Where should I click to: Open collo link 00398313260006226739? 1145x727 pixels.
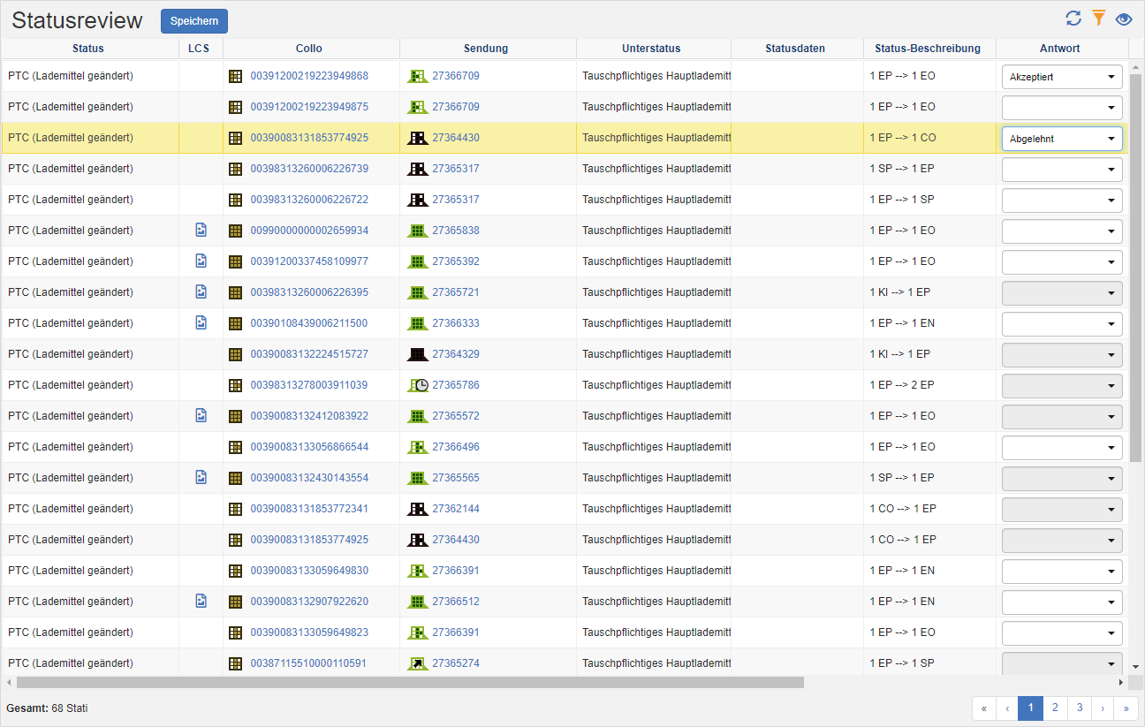click(309, 169)
